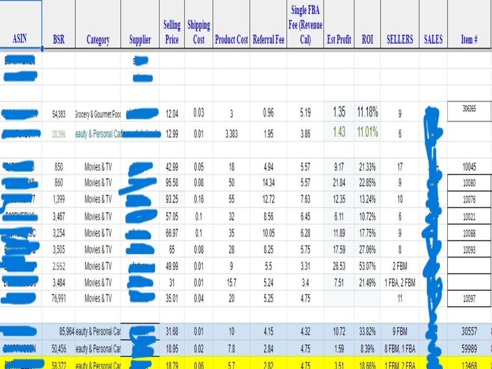
Task: Select the SELLERS header cell
Action: click(x=400, y=24)
